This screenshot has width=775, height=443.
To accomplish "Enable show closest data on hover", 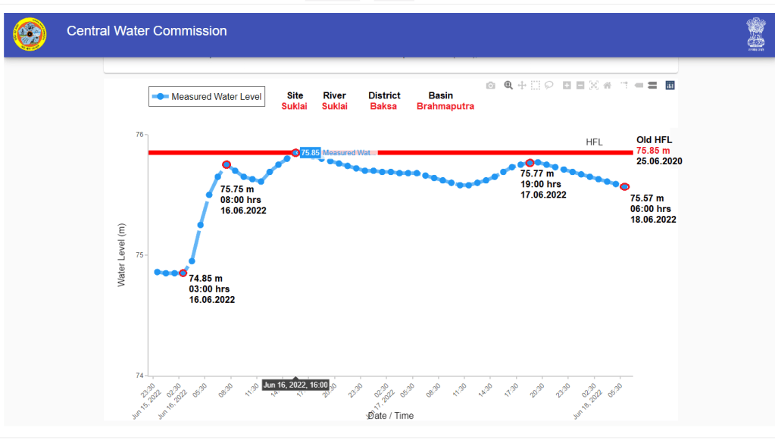I will [639, 86].
